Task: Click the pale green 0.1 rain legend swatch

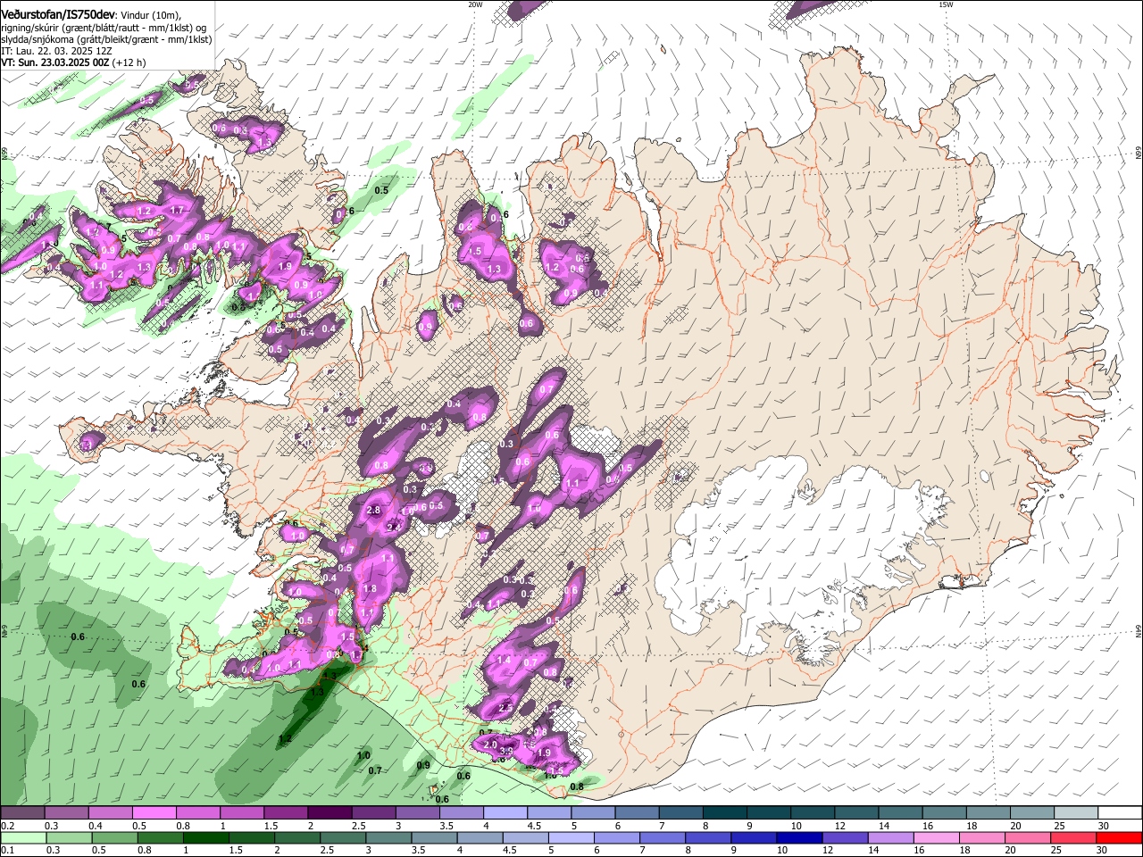Action: [x=24, y=837]
